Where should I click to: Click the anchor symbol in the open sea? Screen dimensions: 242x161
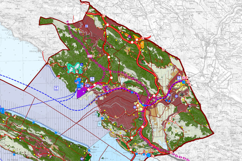click(x=56, y=88)
